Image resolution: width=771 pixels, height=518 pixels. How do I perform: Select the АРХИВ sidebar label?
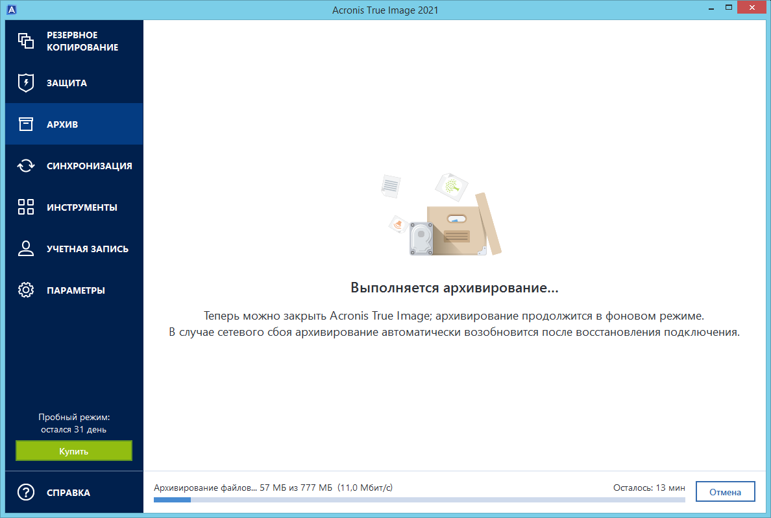(62, 124)
